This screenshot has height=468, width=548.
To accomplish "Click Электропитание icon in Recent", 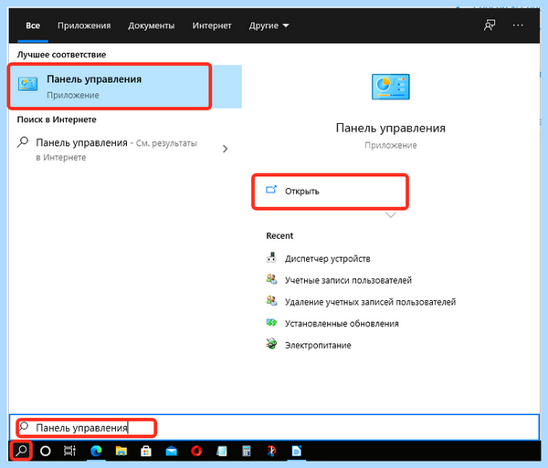I will 271,344.
